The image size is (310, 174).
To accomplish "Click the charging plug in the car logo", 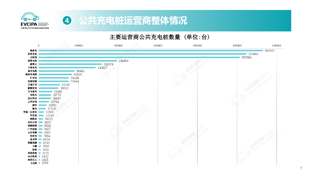I will 29,19.
